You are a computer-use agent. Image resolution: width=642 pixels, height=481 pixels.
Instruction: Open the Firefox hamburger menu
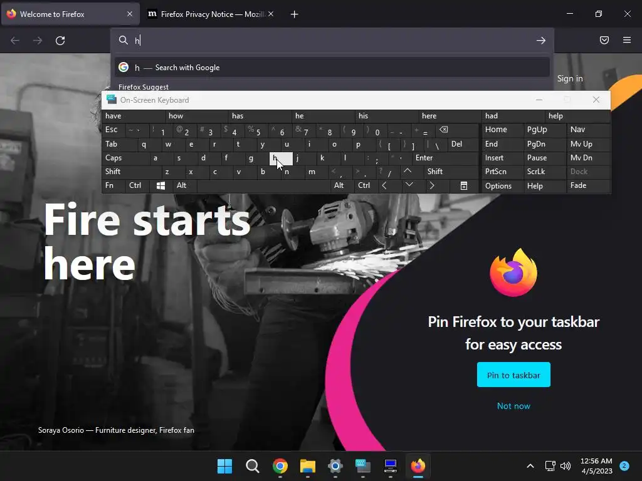click(x=626, y=40)
